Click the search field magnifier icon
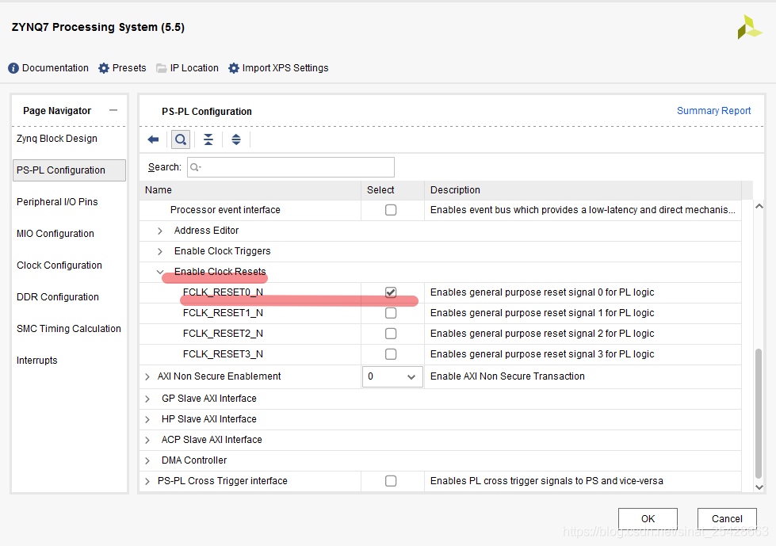776x546 pixels. (196, 167)
